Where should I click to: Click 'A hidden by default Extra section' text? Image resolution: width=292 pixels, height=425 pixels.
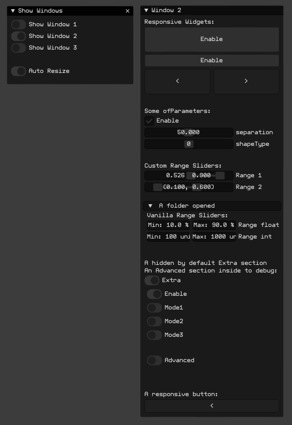206,263
